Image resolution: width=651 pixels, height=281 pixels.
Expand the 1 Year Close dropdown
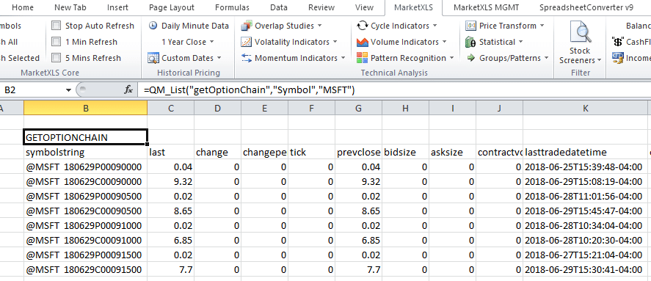point(211,42)
